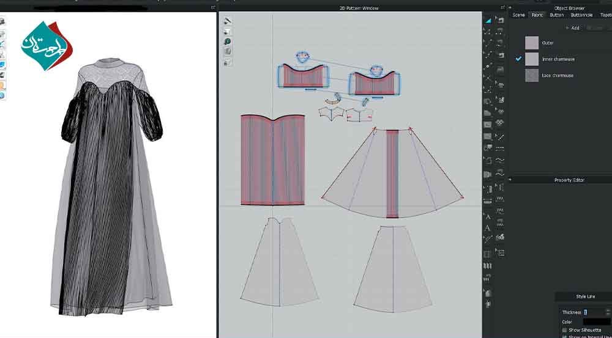Viewport: 612px width, 338px height.
Task: Click the Outer fabric thumbnail swatch
Action: click(x=532, y=43)
